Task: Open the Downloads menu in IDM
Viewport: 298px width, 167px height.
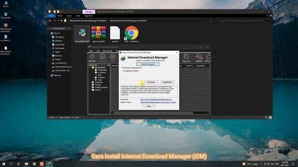Action: point(108,51)
